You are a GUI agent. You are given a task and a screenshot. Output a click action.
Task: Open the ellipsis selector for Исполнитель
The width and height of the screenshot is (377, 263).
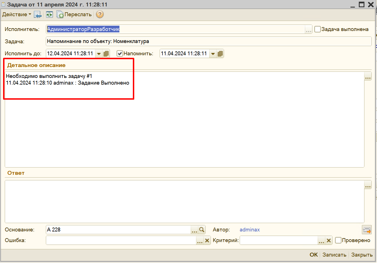308,29
